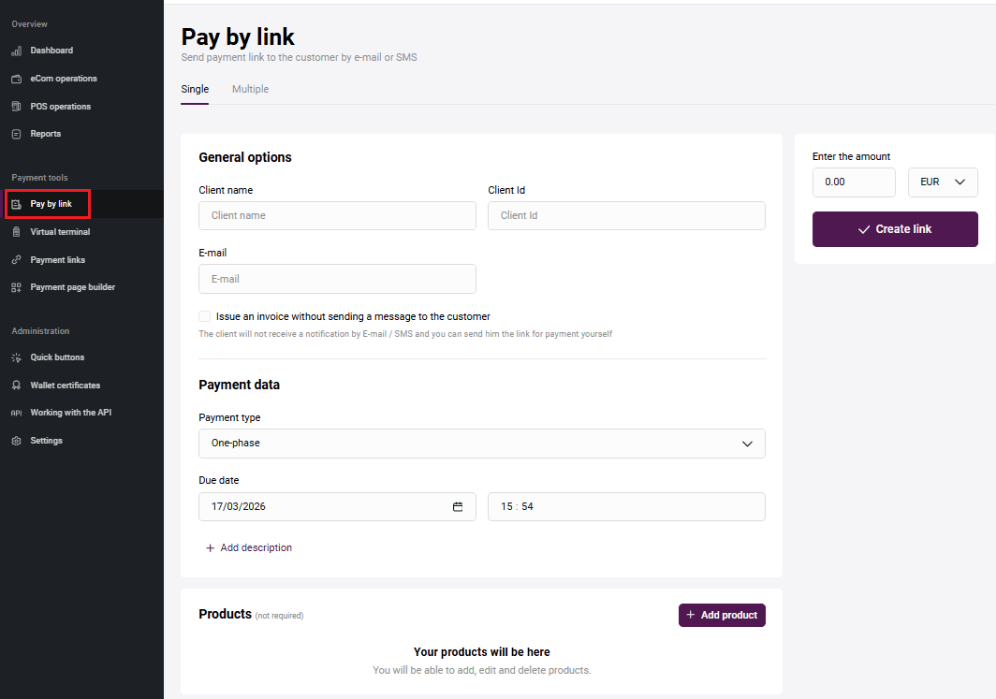Click the Wallet certificates badge icon
996x699 pixels.
[x=16, y=386]
